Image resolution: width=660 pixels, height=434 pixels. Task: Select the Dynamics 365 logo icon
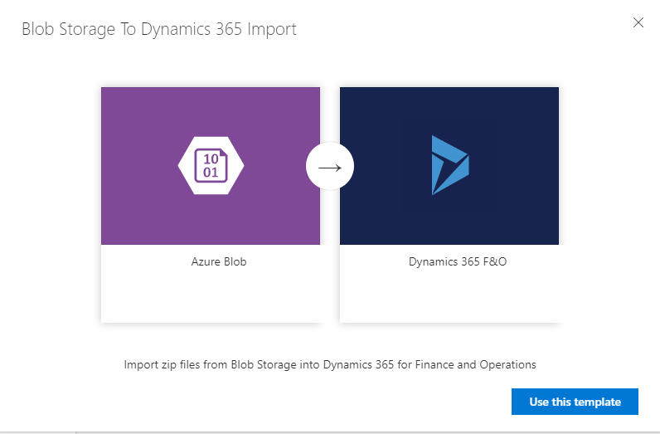tap(450, 165)
